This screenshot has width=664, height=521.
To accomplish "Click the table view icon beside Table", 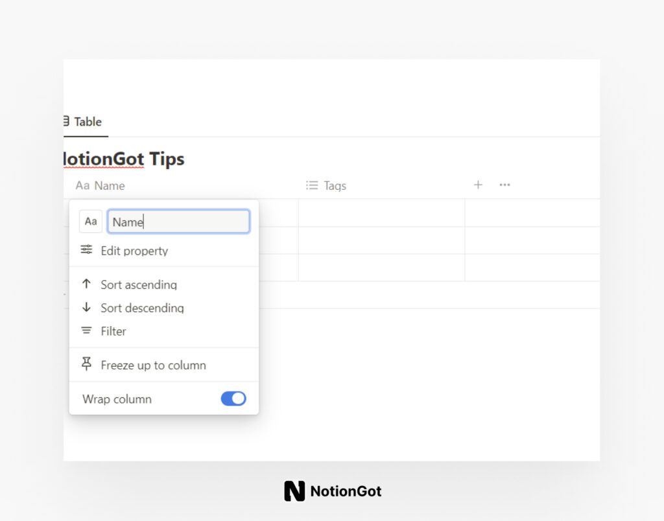I will tap(65, 121).
